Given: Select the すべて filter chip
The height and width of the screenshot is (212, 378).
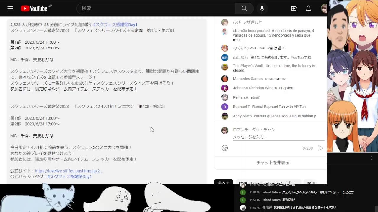Looking at the screenshot, I should [x=224, y=183].
